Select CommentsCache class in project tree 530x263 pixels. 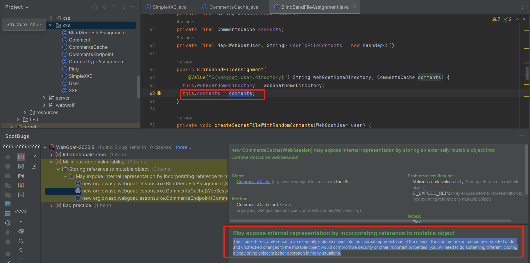click(85, 47)
